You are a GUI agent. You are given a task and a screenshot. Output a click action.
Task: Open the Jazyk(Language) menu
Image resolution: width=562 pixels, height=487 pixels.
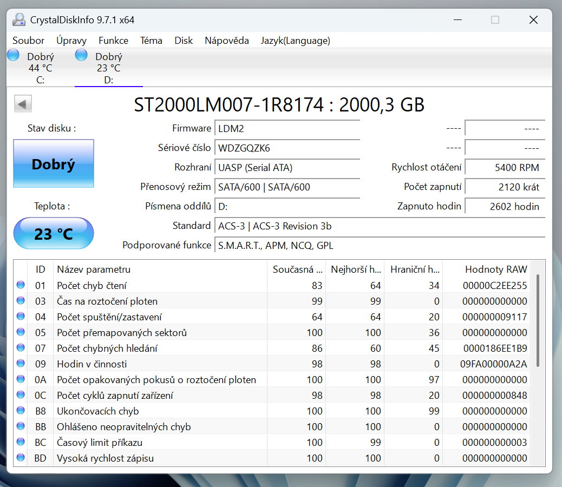tap(295, 40)
